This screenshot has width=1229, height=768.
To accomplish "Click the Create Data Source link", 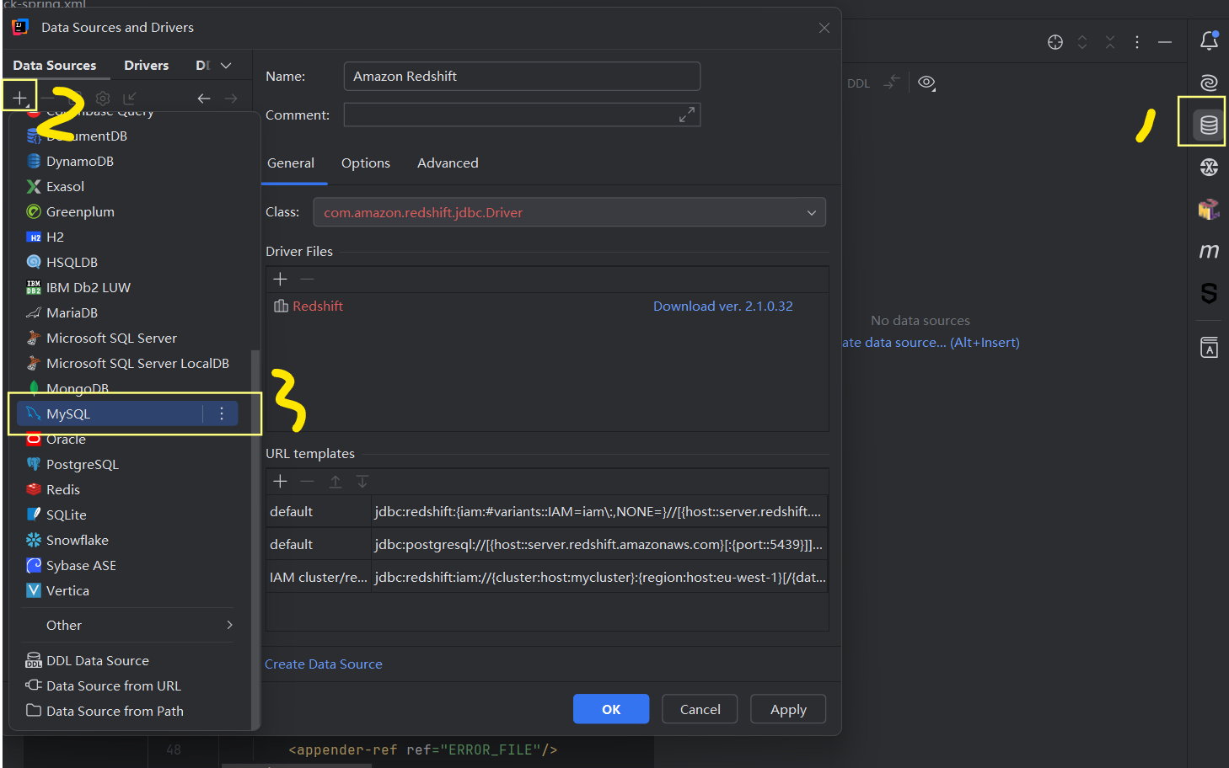I will point(324,664).
